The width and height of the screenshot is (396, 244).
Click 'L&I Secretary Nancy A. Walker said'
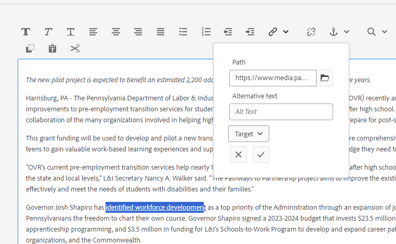(155, 178)
